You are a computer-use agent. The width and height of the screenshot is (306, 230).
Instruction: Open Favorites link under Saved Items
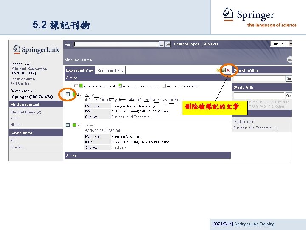(17, 147)
